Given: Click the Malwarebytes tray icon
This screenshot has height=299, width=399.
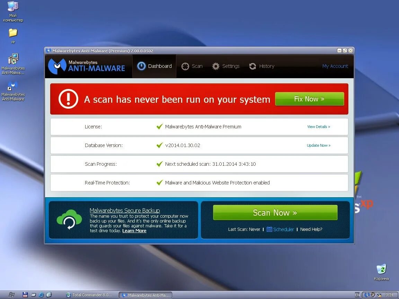Looking at the screenshot, I should click(367, 295).
